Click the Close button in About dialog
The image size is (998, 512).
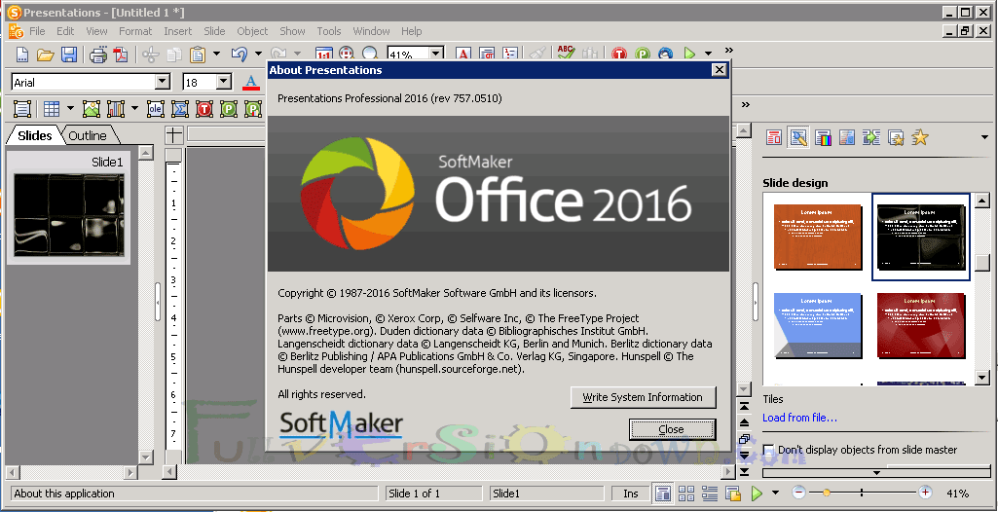coord(672,429)
